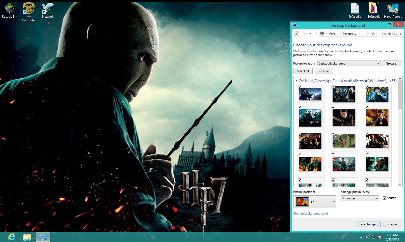Uncheck the first wallpaper in row one
The height and width of the screenshot is (242, 405).
pyautogui.click(x=300, y=87)
